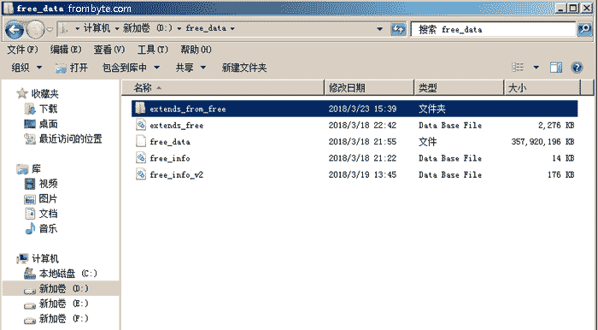The image size is (598, 330).
Task: Open Help with the question mark icon
Action: 577,68
